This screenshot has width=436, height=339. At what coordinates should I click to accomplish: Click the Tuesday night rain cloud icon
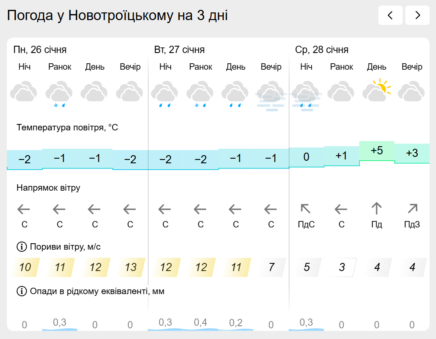click(165, 94)
